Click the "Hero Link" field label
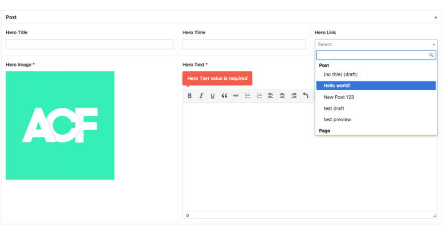Viewport: 447px width, 225px height. (325, 33)
